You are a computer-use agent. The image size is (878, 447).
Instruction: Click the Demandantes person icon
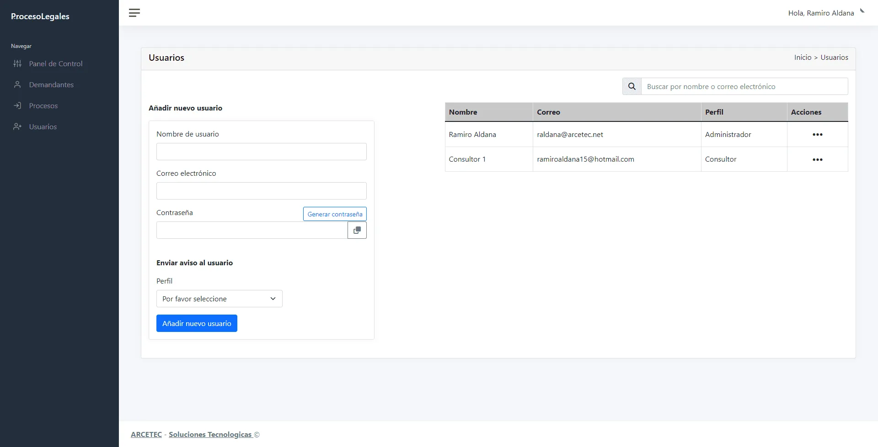(17, 85)
